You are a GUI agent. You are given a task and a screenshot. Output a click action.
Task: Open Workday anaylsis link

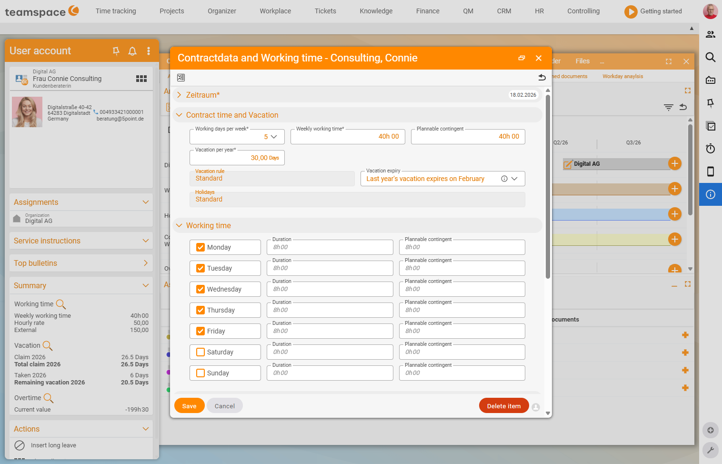click(x=622, y=76)
